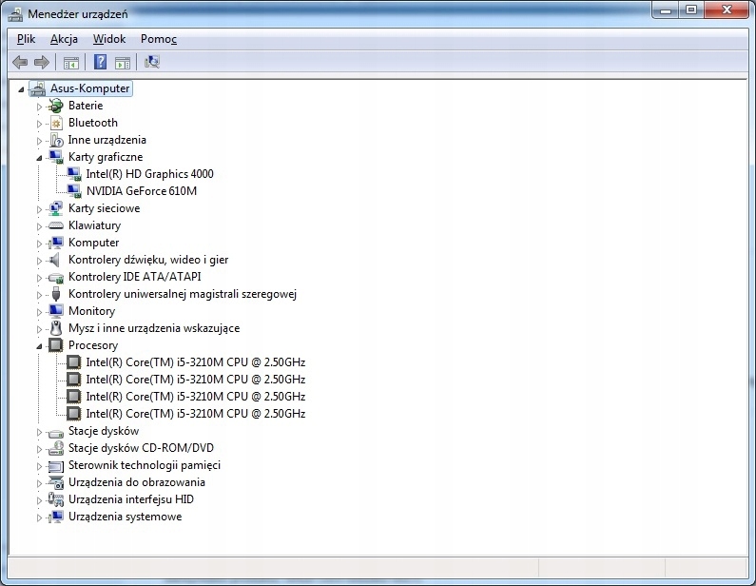
Task: Click the Kontrolery IDE ATA/ATAPI icon
Action: pos(56,278)
